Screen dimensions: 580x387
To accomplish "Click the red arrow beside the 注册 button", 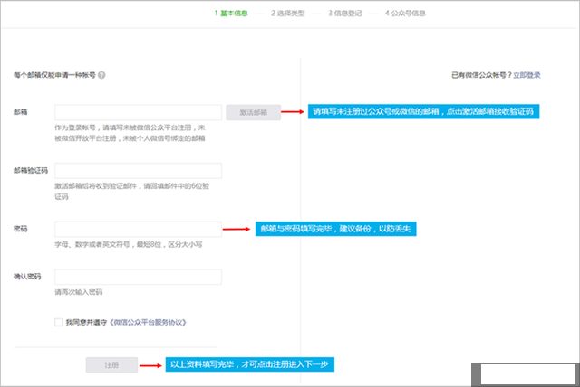I will coord(153,365).
